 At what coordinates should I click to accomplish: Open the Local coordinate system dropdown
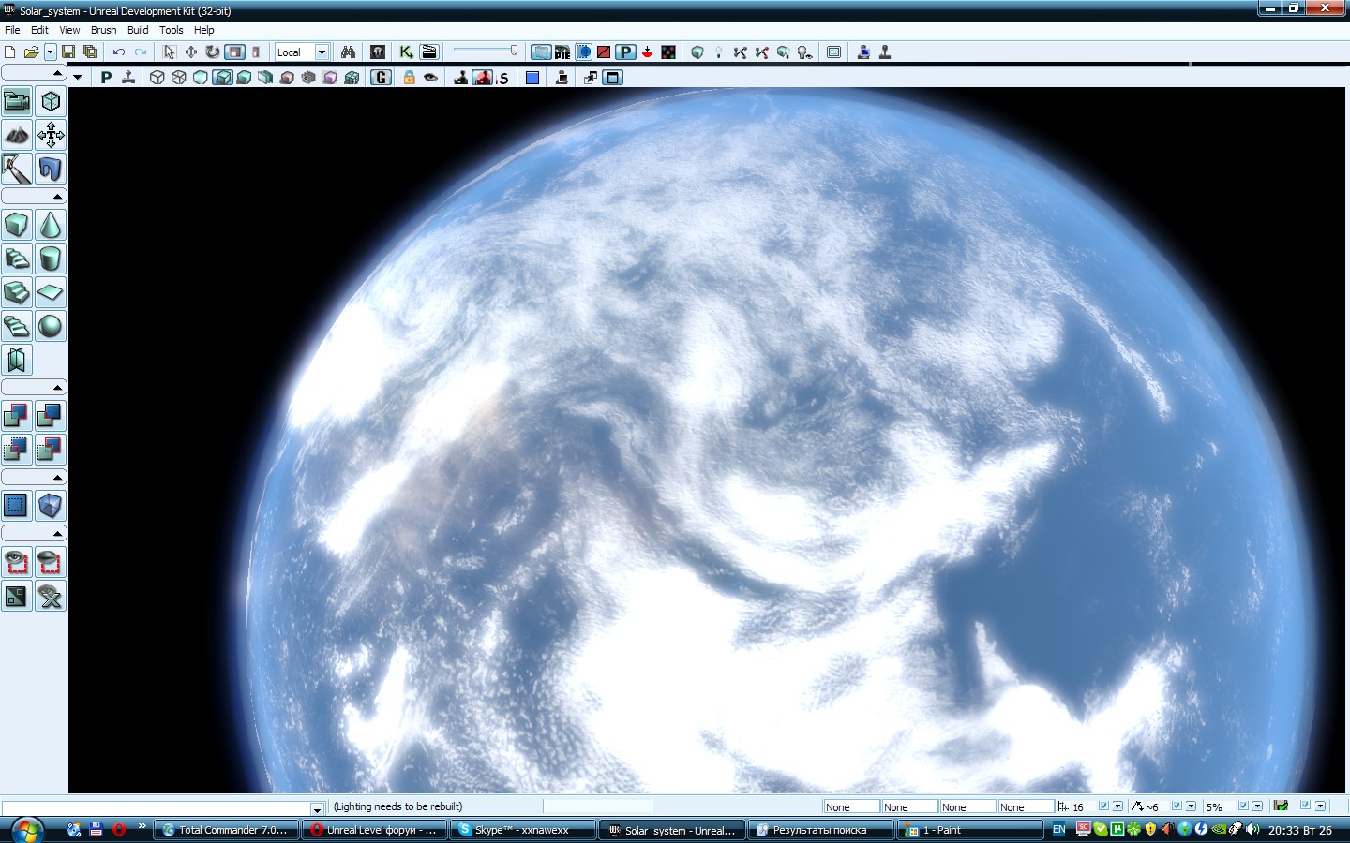[322, 52]
